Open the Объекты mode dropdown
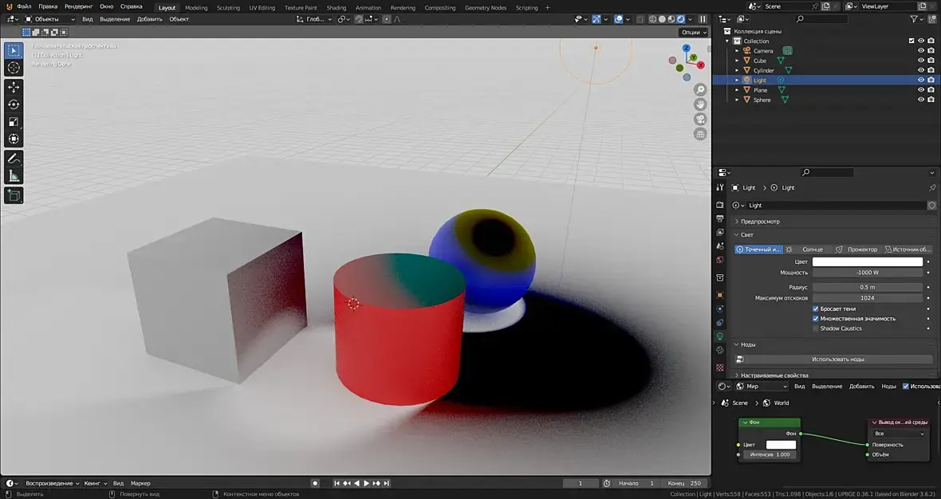Viewport: 941px width, 499px height. 50,19
